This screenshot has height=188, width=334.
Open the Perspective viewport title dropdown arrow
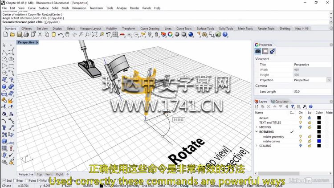[x=37, y=42]
